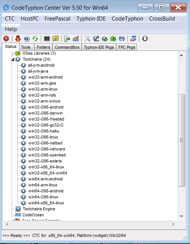Open the CrossBuild menu

162,19
